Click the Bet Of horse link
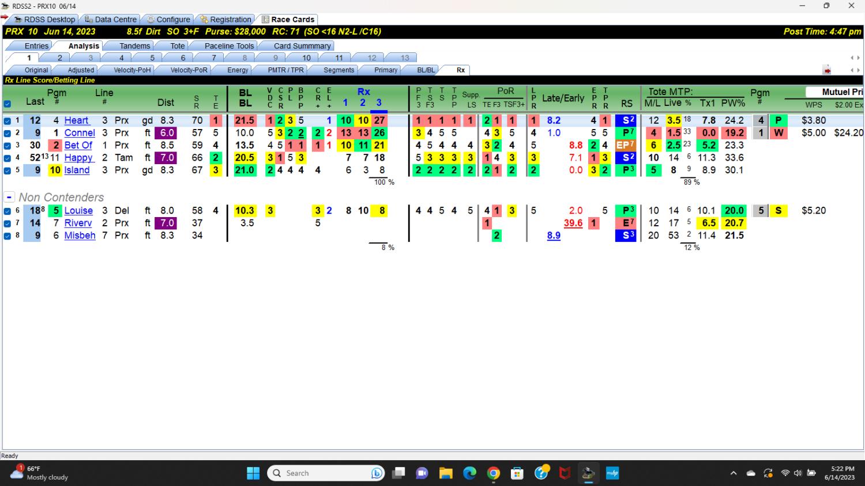Viewport: 865px width, 486px height. coord(78,145)
